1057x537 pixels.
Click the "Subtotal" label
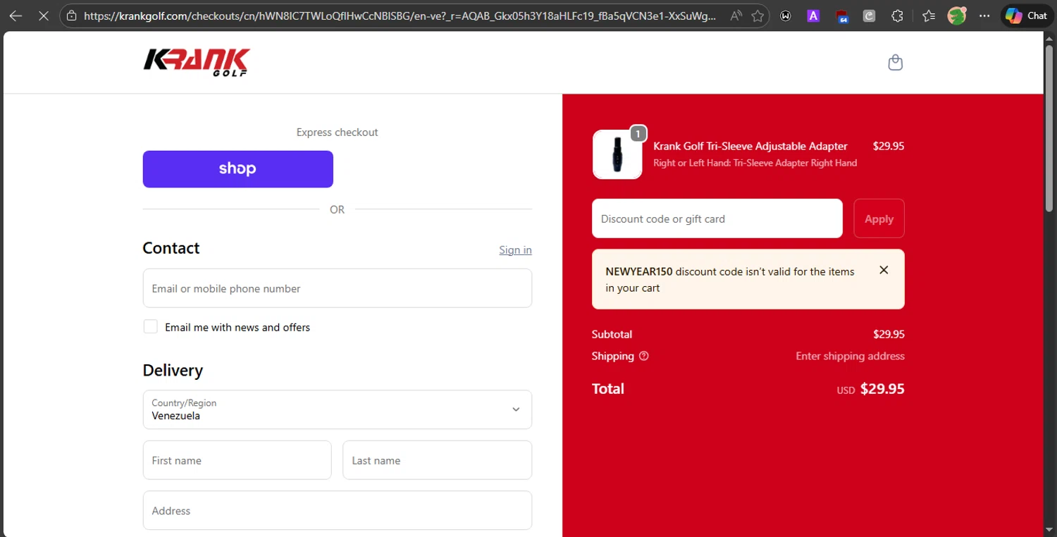point(612,334)
